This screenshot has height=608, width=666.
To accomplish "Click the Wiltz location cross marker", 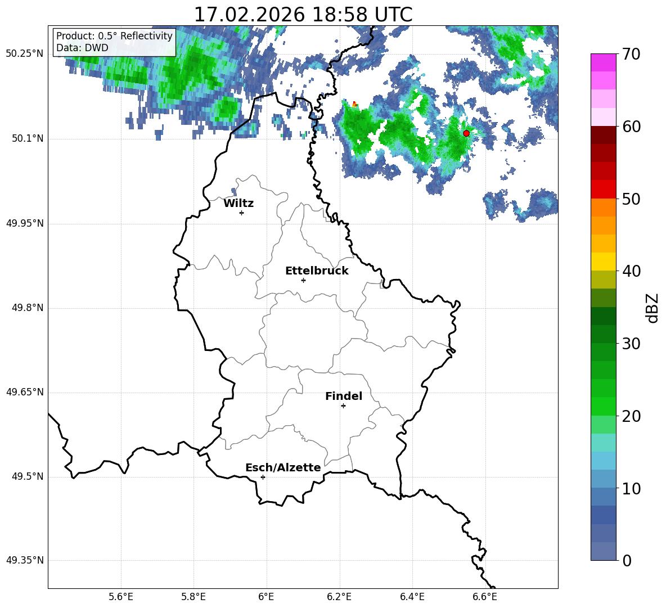I will point(242,213).
